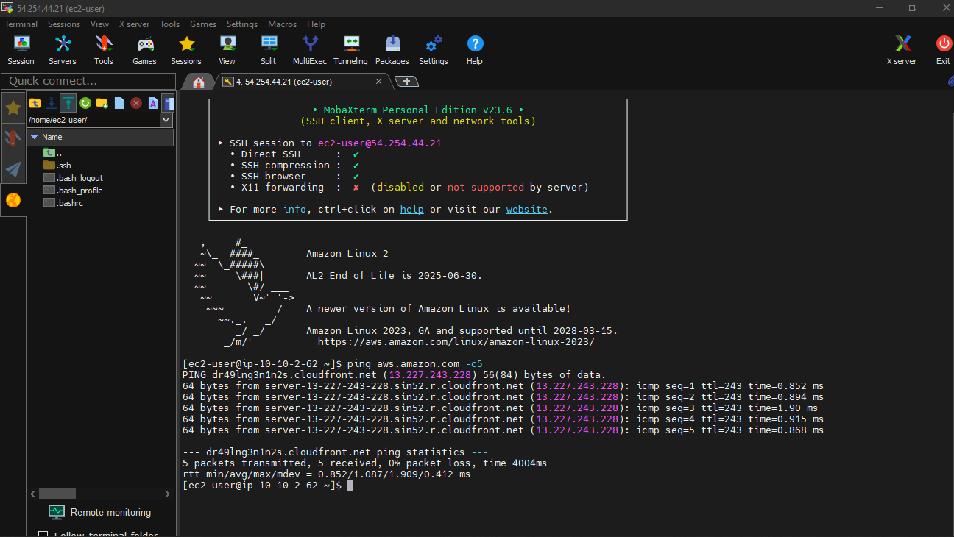Click the file panel scroll right arrow
The height and width of the screenshot is (537, 954).
click(169, 494)
